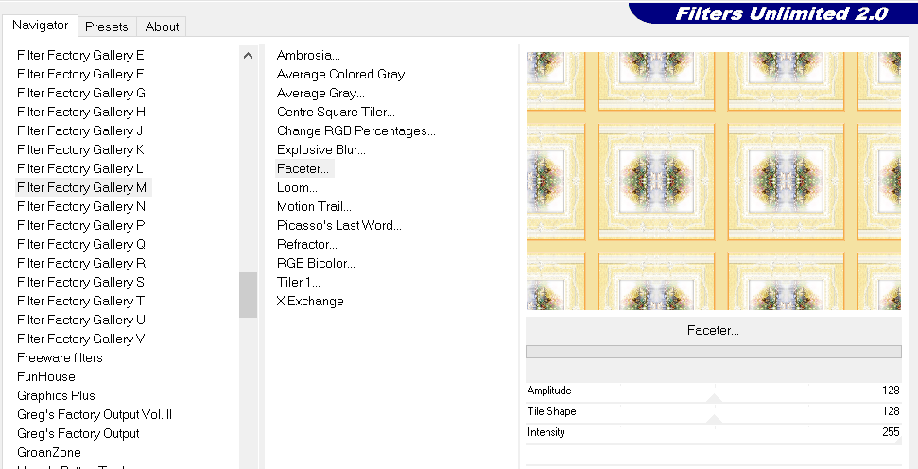Apply the RGB Bicolor filter
This screenshot has height=469, width=918.
coord(316,263)
